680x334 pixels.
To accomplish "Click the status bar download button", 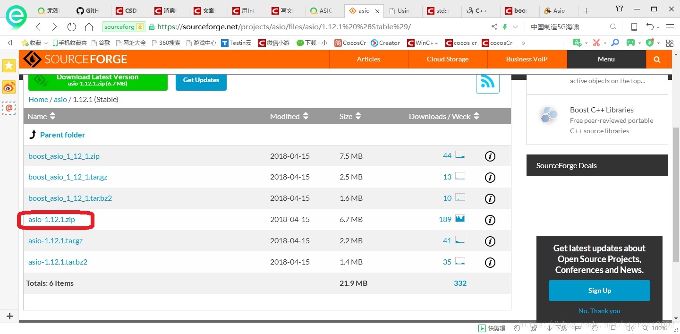I will [x=556, y=328].
